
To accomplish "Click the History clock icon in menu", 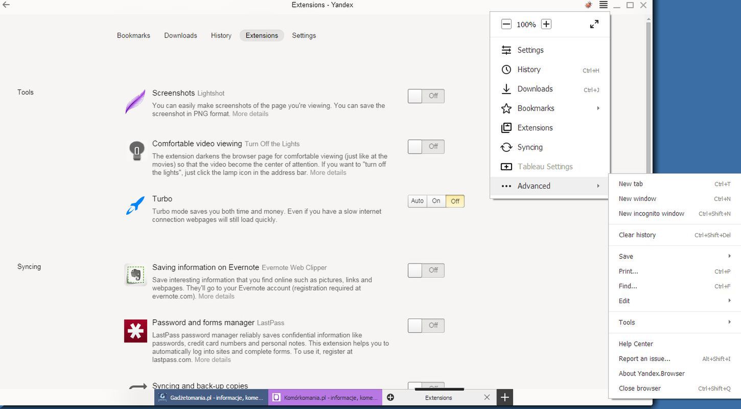I will click(x=506, y=70).
